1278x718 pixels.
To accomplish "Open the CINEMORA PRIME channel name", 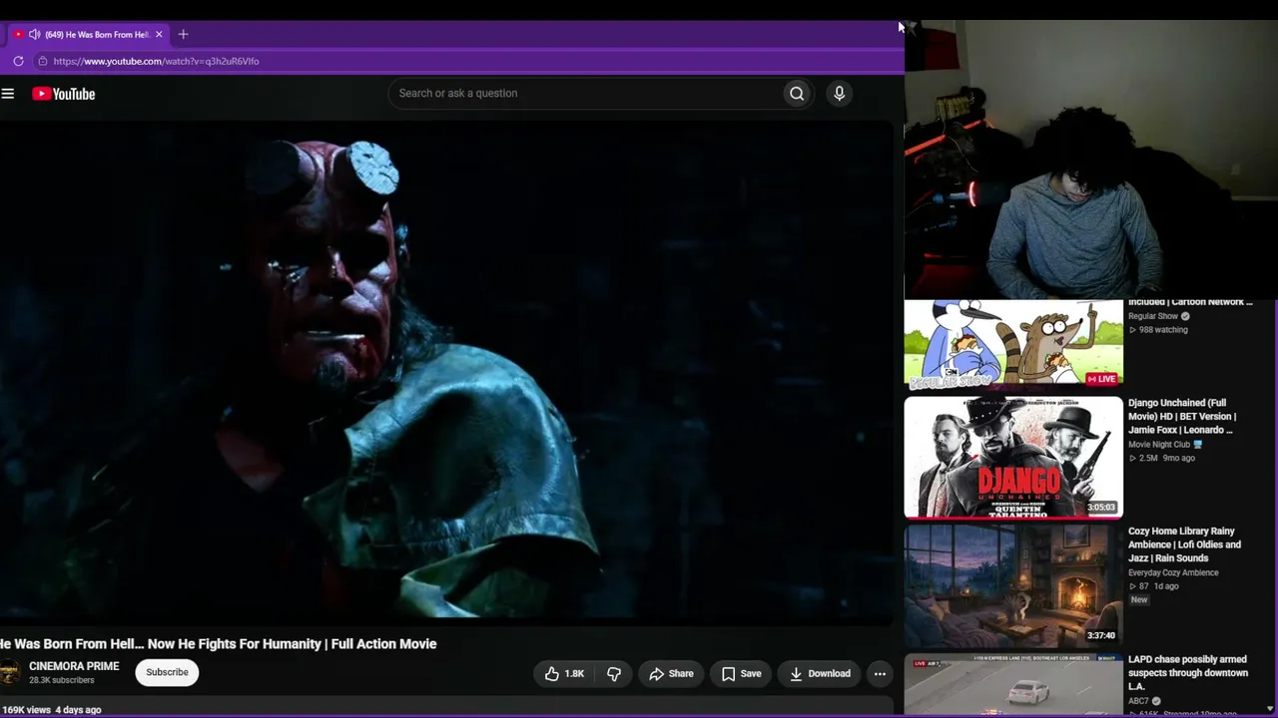I will 74,666.
